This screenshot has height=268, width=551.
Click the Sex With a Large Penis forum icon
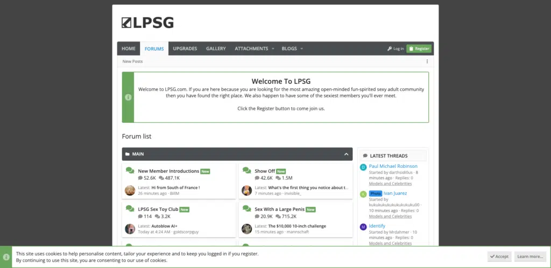[246, 208]
